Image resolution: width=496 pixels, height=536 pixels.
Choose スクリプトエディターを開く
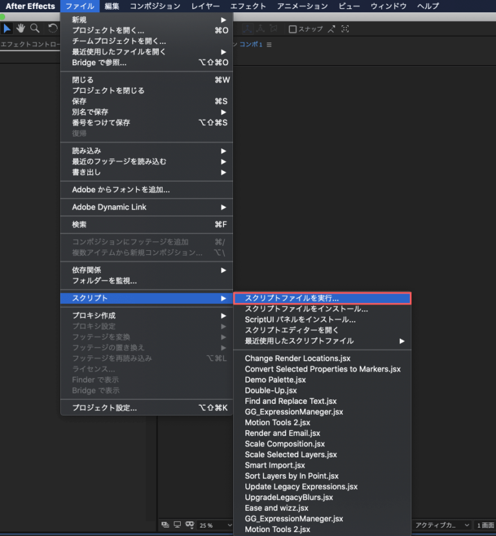(x=322, y=330)
